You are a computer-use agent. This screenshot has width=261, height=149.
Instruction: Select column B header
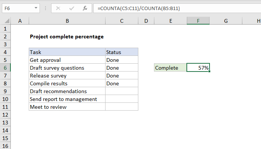coord(67,22)
